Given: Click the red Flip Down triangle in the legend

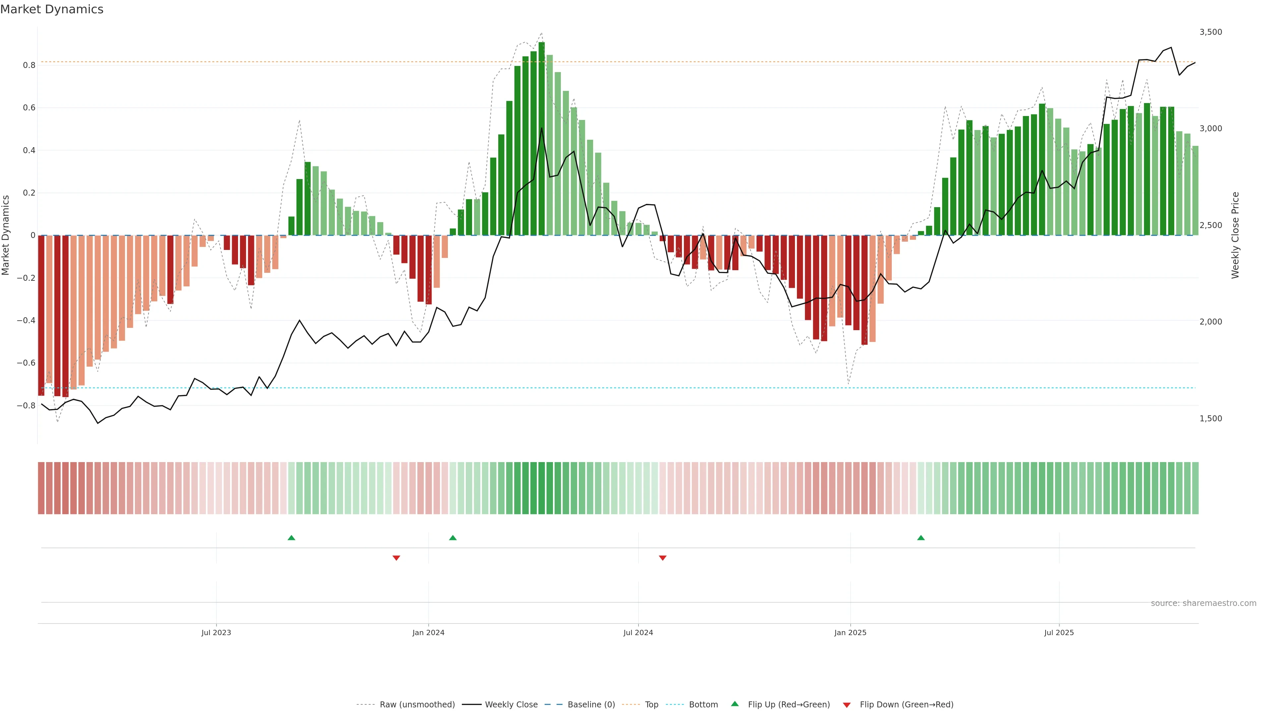Looking at the screenshot, I should pos(847,705).
